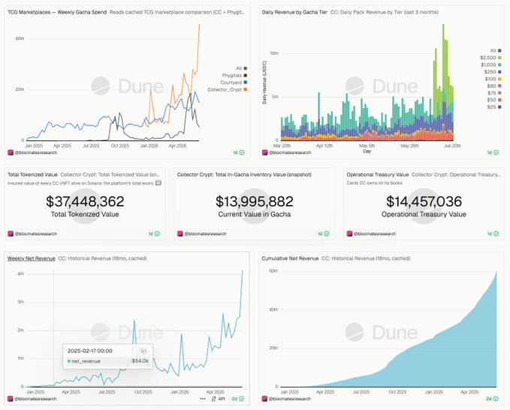This screenshot has width=510, height=410.
Task: Open @blocmatesresearch profile on Operational Treasury panel
Action: pos(371,234)
